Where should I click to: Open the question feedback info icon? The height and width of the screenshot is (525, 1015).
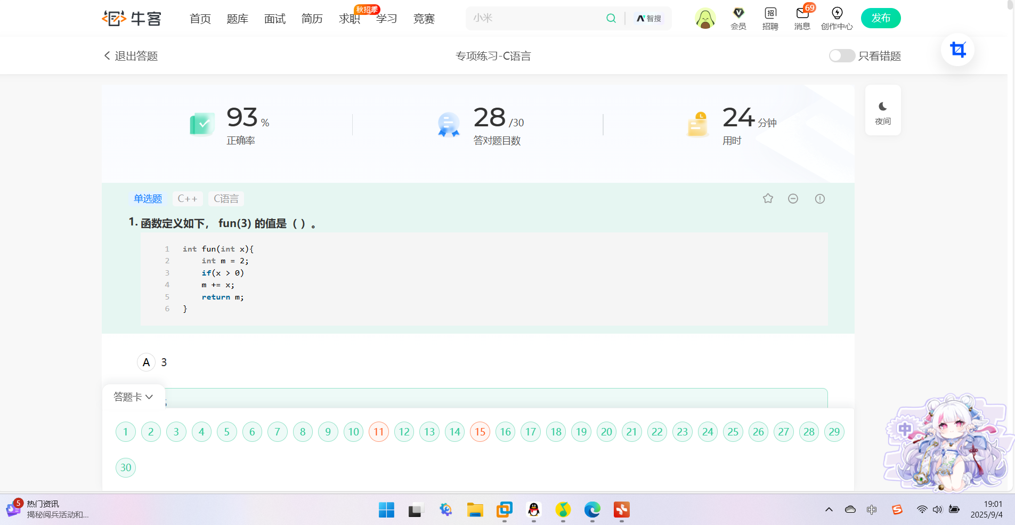pos(819,198)
